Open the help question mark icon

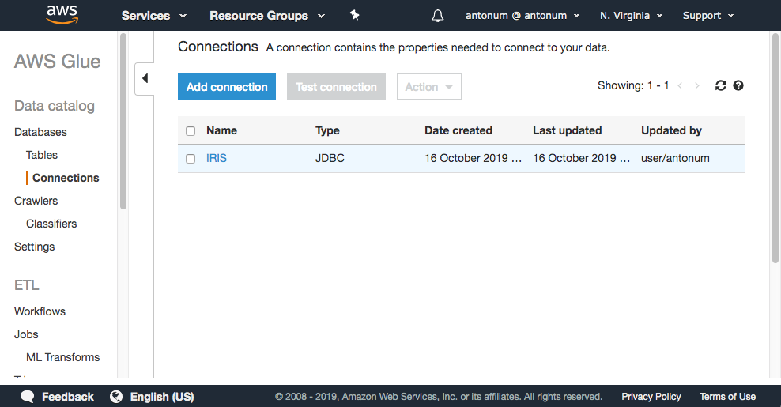click(x=738, y=85)
